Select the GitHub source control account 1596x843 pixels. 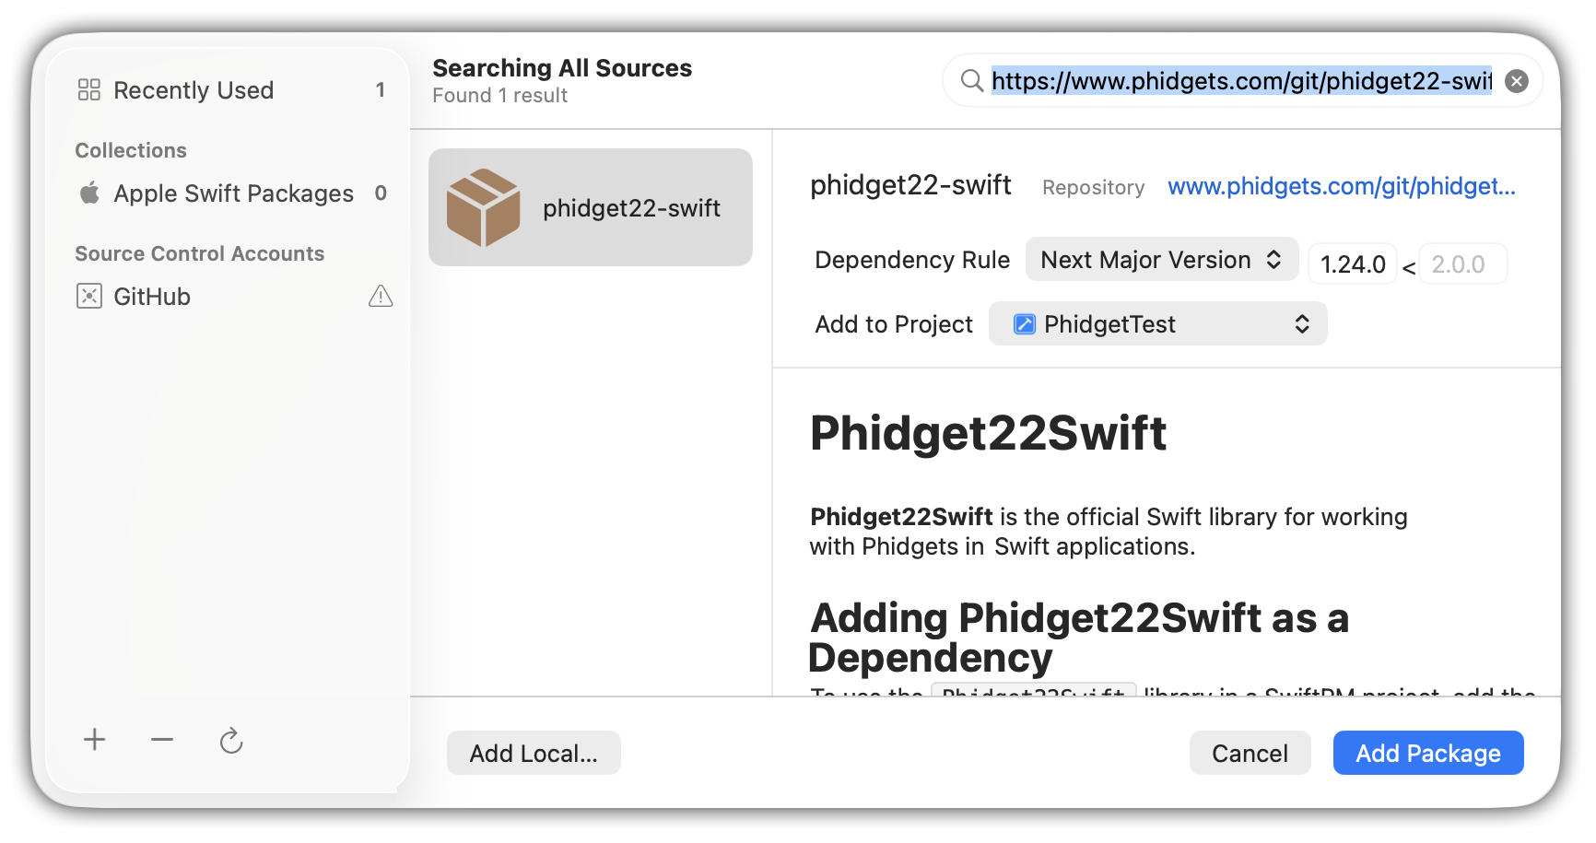point(152,297)
